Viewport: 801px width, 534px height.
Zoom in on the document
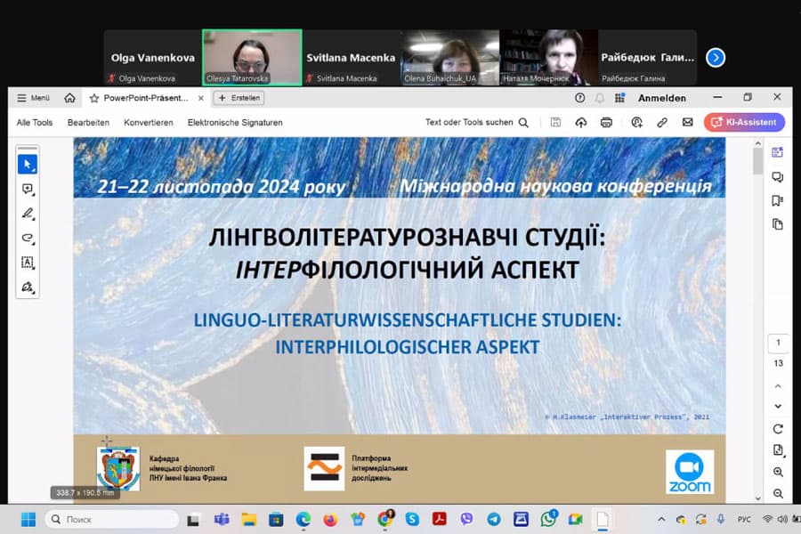778,473
